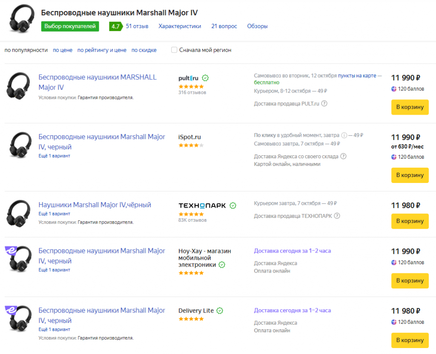Open 83K отзывов for ТЕХНОПАРК
This screenshot has width=436, height=354.
pyautogui.click(x=192, y=220)
